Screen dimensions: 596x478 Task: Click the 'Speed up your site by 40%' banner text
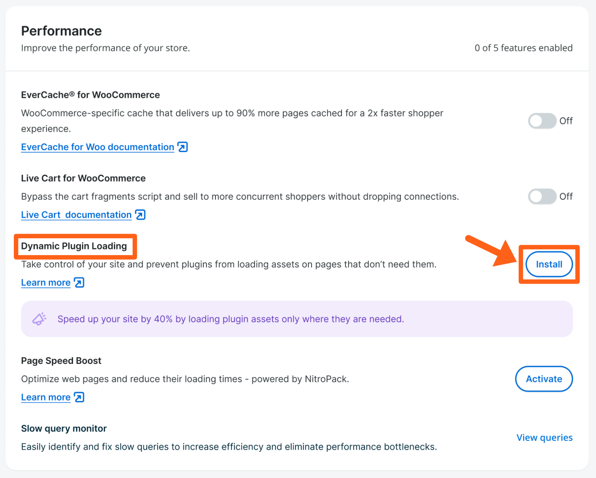point(231,319)
